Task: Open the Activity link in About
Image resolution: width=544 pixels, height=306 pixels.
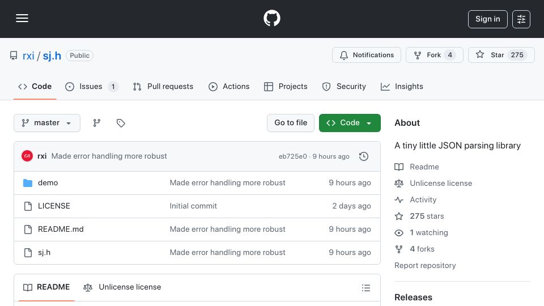Action: click(415, 200)
